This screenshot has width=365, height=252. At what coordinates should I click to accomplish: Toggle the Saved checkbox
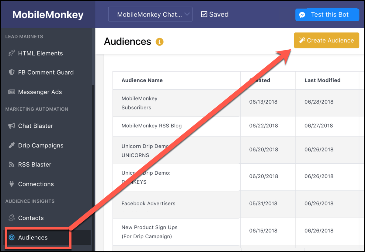click(x=204, y=14)
